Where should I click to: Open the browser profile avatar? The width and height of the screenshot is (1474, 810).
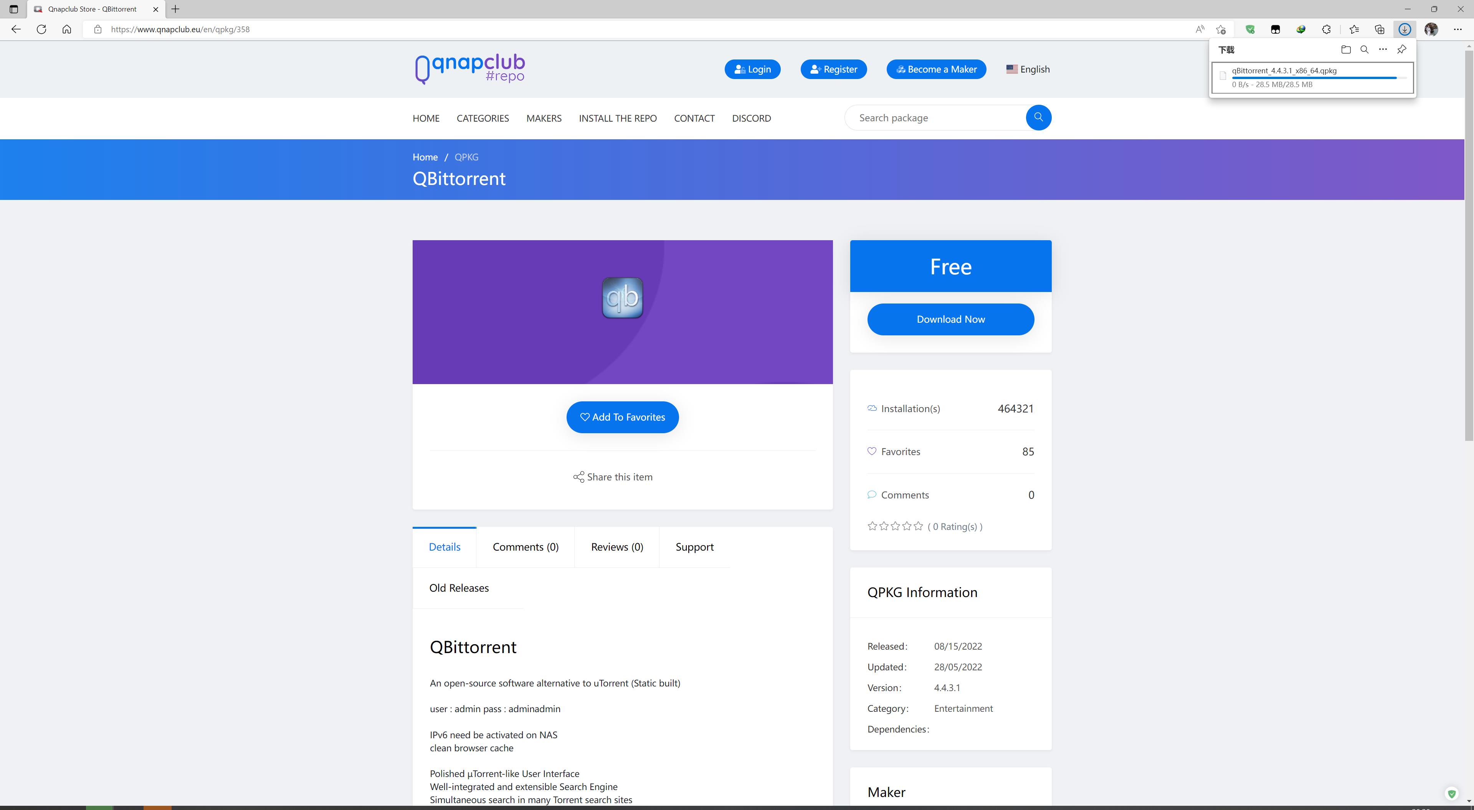tap(1431, 29)
